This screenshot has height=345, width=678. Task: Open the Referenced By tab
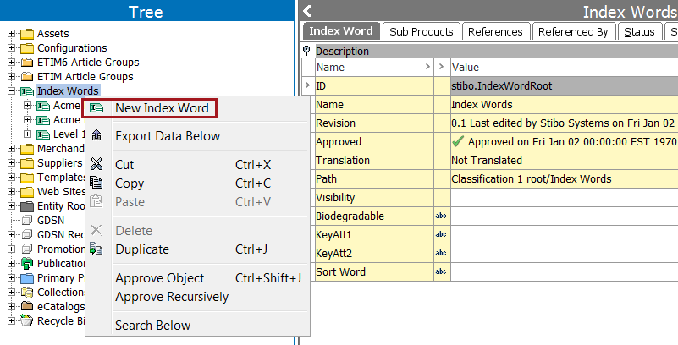(573, 31)
